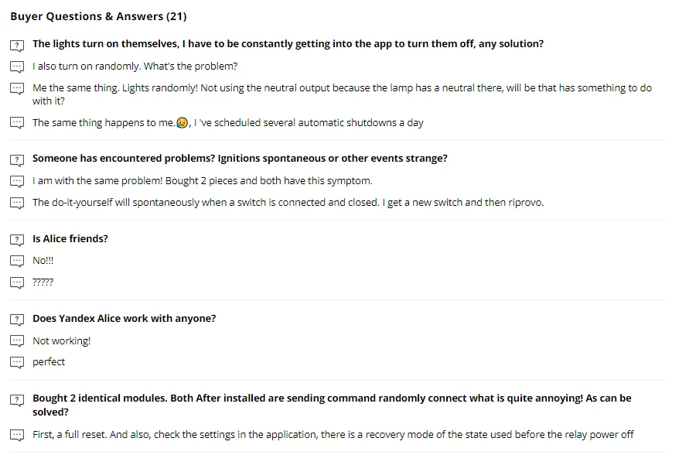This screenshot has width=679, height=455.
Task: Click question icon beside 'Someone has encountered problems?'
Action: pos(17,159)
